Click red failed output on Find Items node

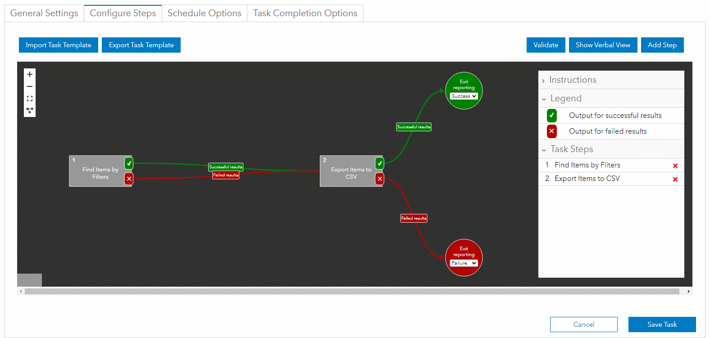129,179
